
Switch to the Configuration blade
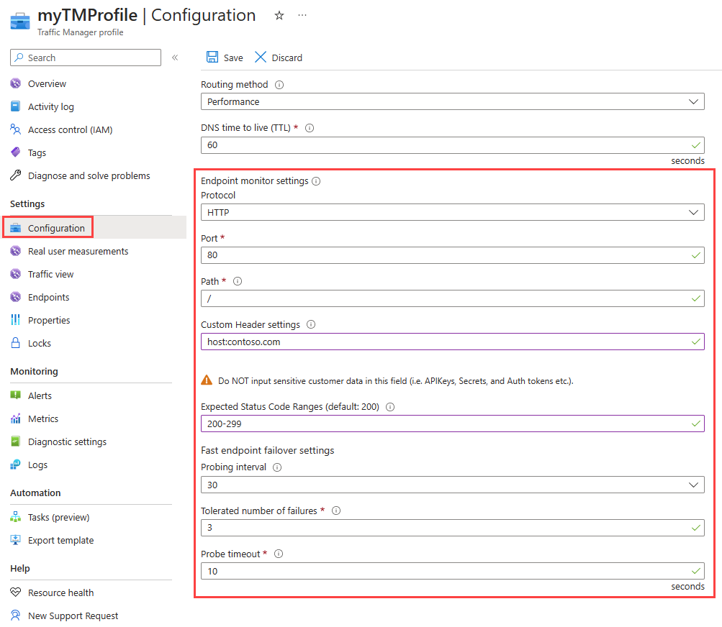click(x=52, y=226)
